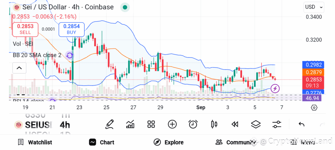Viewport: 335px width, 150px height.
Task: Toggle the green market status indicator dot
Action: 125,7
